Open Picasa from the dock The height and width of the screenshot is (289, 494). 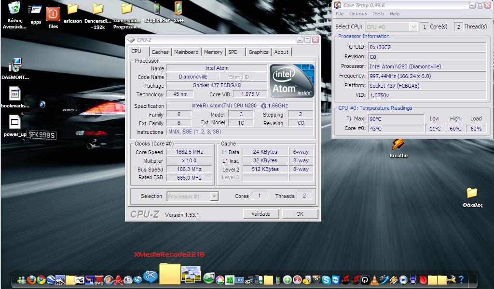(220, 280)
